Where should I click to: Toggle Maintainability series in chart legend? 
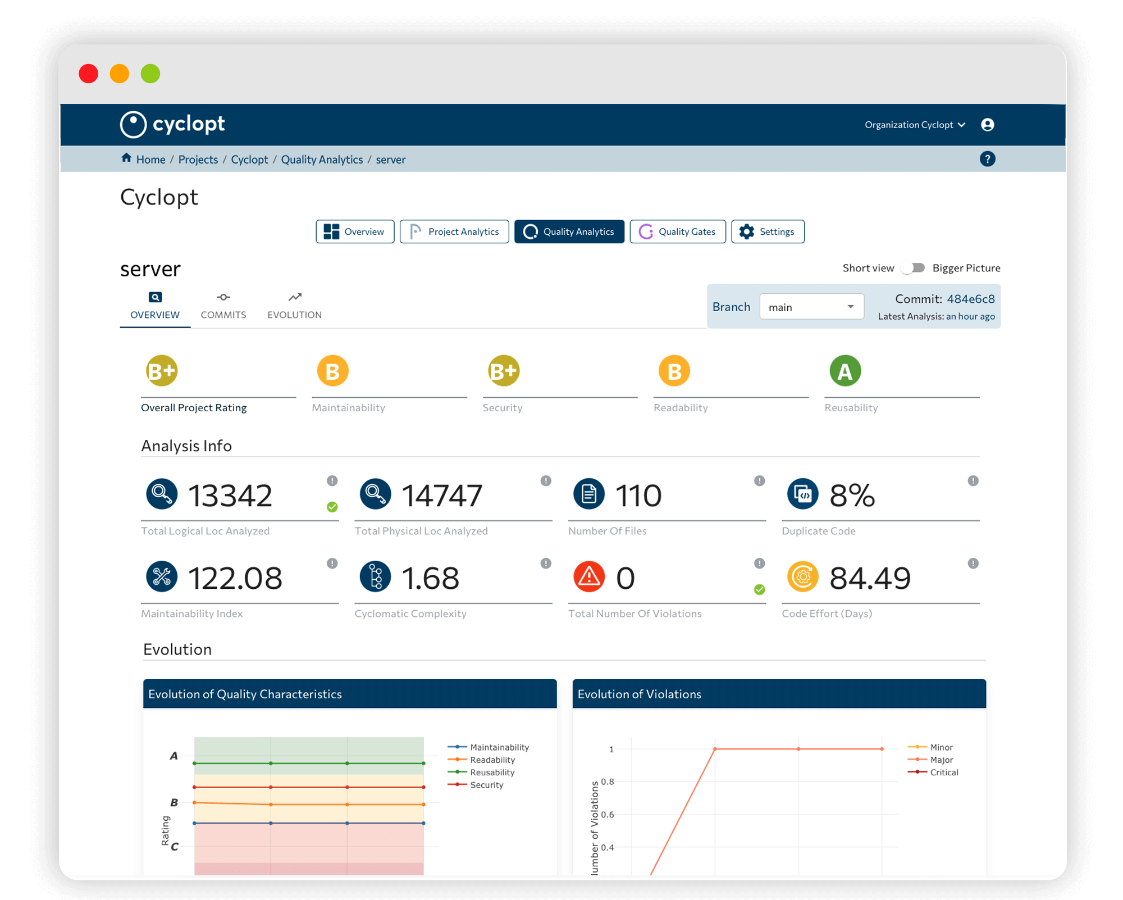pyautogui.click(x=499, y=747)
